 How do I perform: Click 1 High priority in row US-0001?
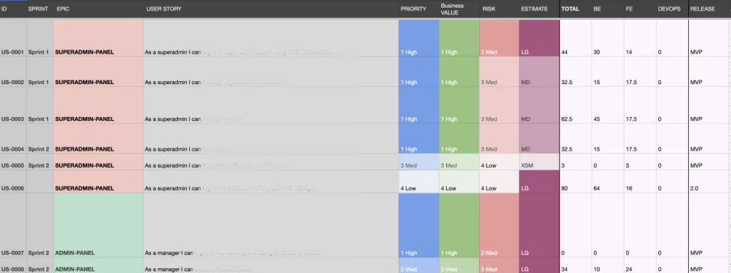[419, 38]
